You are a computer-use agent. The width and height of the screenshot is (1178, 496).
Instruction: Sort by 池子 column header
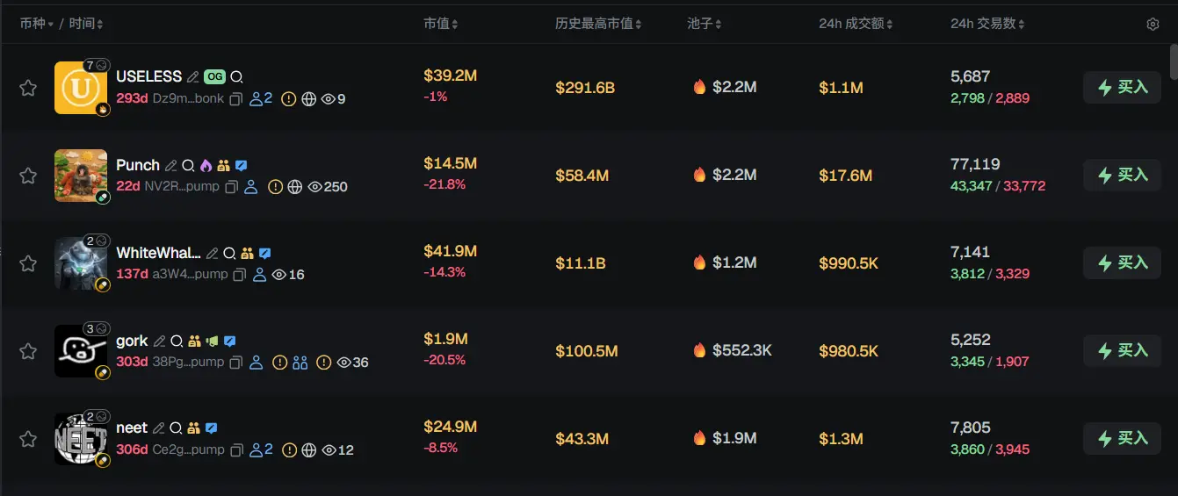tap(705, 24)
